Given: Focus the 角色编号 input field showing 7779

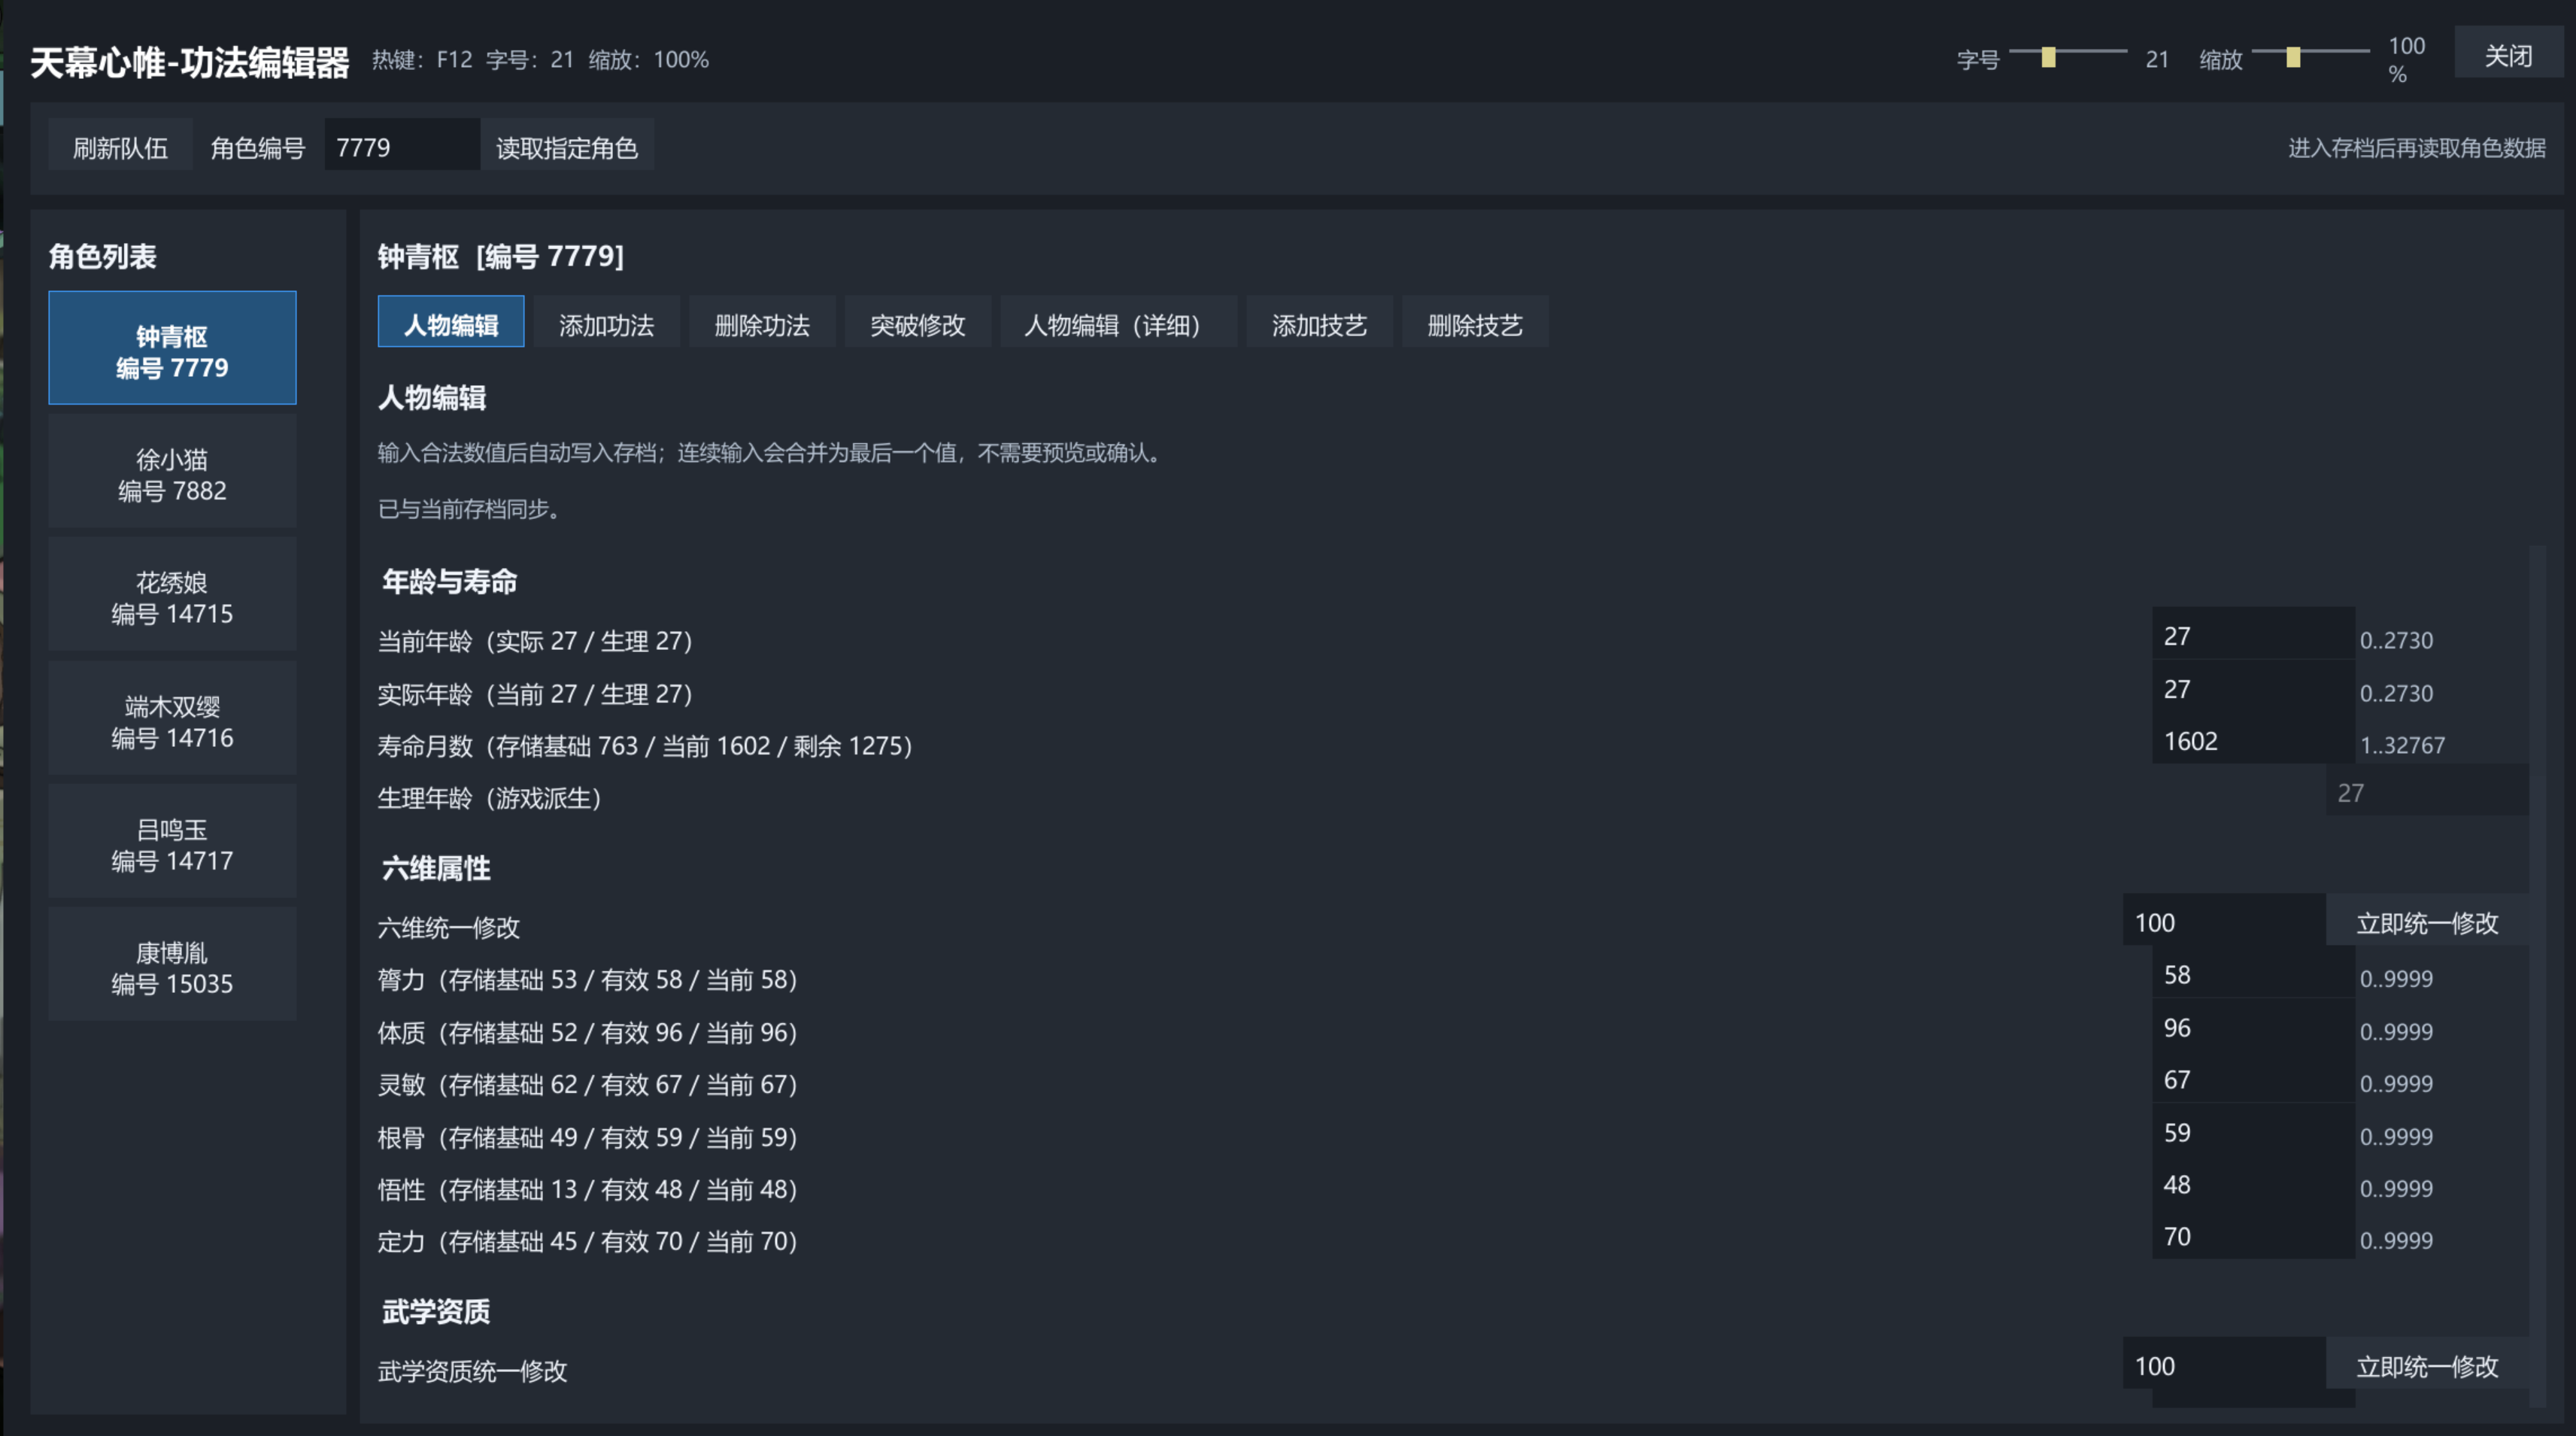Looking at the screenshot, I should 401,147.
